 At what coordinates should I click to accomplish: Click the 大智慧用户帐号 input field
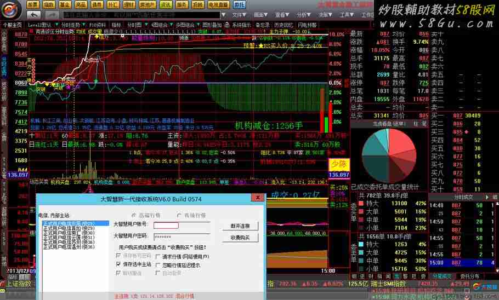coord(182,226)
